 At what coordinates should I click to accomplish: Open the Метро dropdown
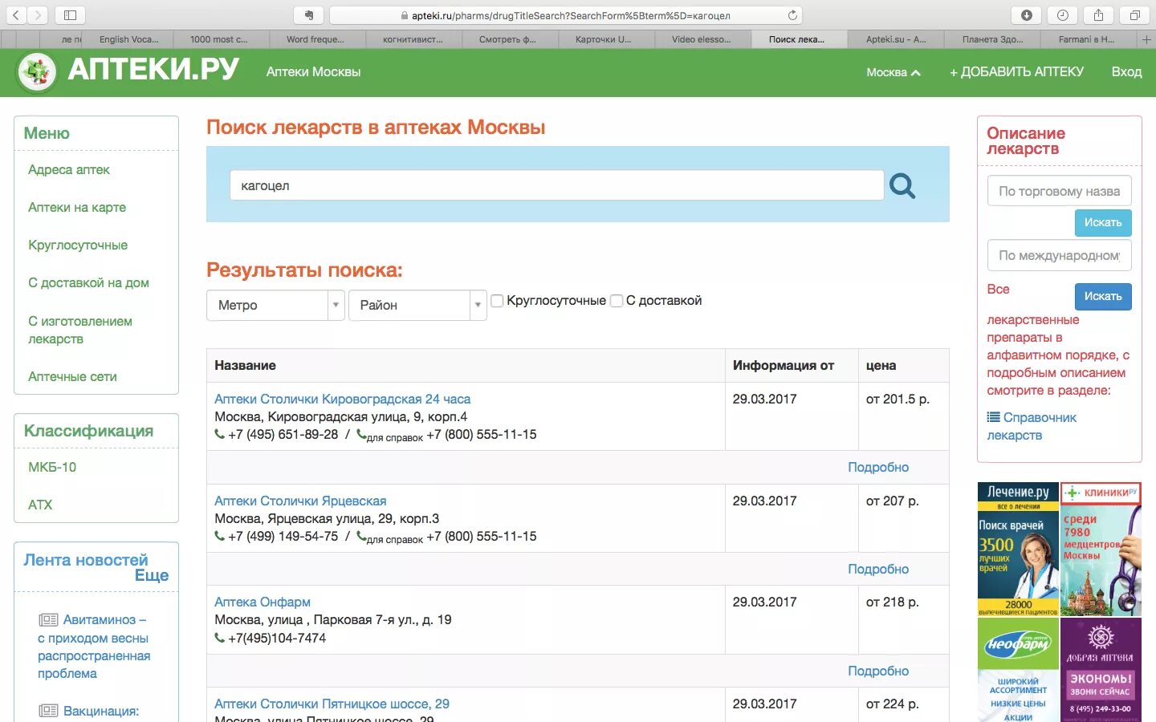pos(275,305)
